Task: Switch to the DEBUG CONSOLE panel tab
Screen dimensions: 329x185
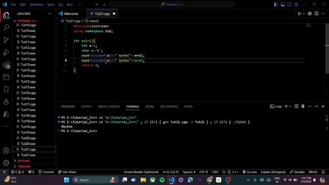Action: (108, 106)
